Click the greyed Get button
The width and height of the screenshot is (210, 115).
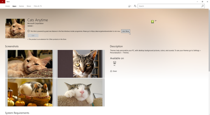click(33, 36)
